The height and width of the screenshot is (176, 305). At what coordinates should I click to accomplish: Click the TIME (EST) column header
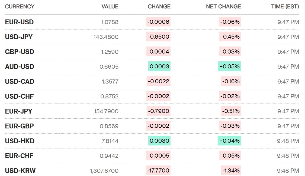coord(285,6)
